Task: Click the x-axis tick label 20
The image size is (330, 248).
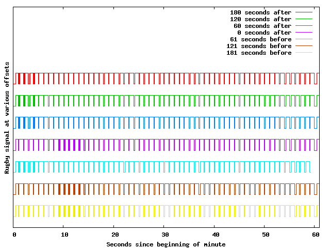Action: [x=114, y=234]
